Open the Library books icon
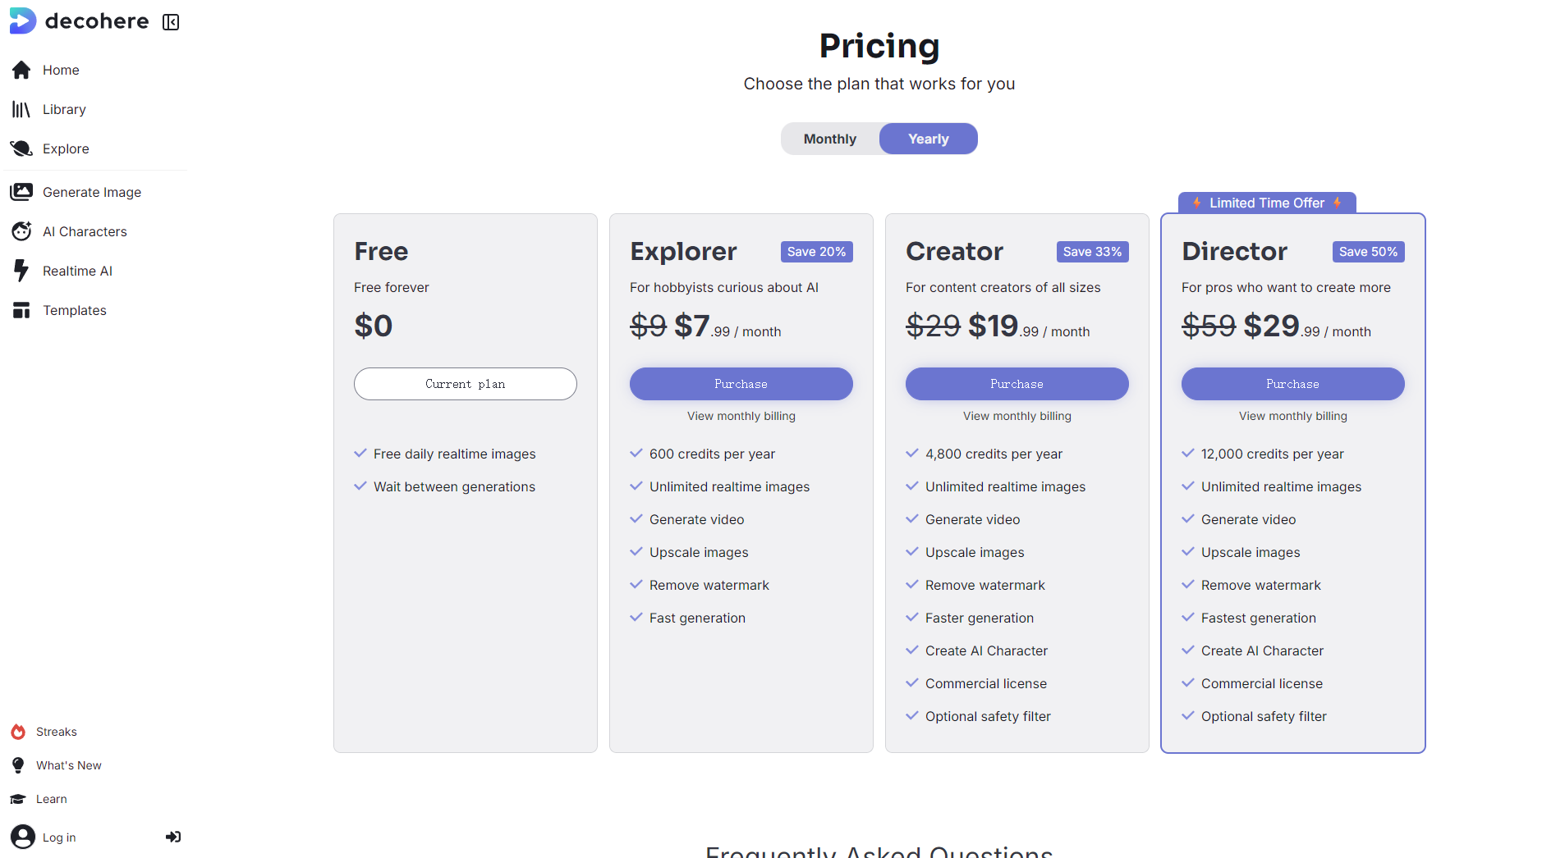 [x=21, y=109]
